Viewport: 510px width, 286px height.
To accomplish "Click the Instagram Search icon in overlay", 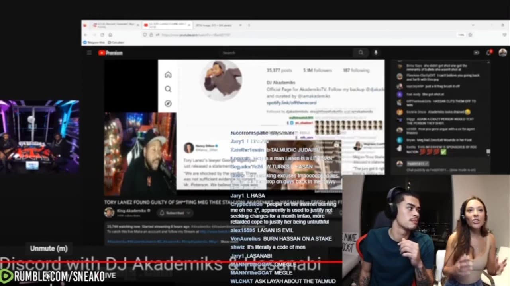I will point(168,89).
